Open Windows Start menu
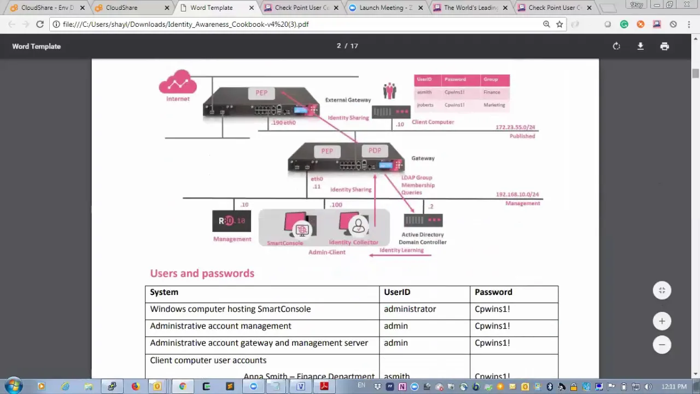The width and height of the screenshot is (700, 394). 14,386
